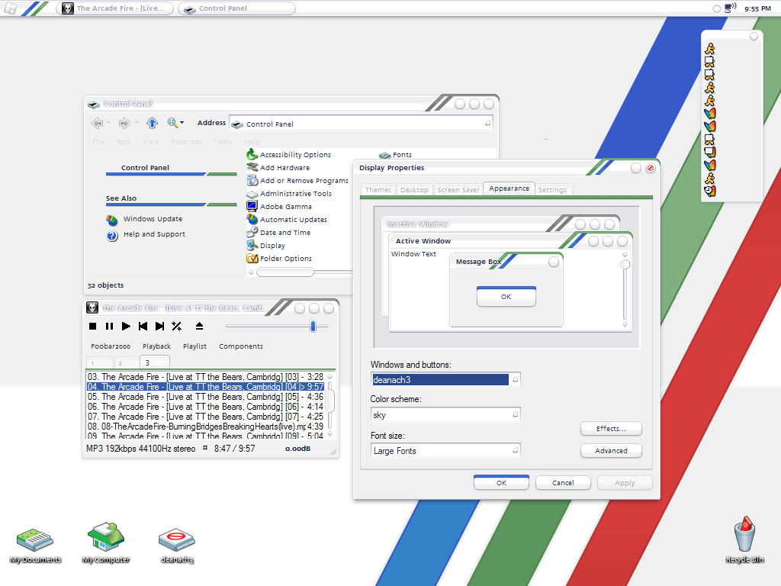
Task: Skip to next track in Foobar2000
Action: pyautogui.click(x=160, y=327)
